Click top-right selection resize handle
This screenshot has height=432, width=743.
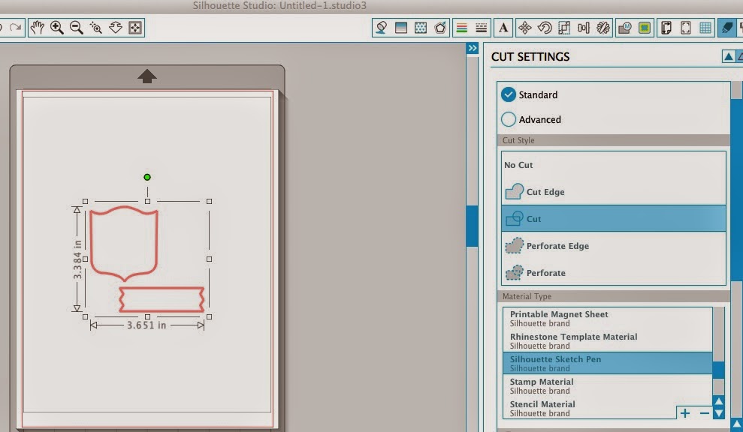(x=209, y=201)
